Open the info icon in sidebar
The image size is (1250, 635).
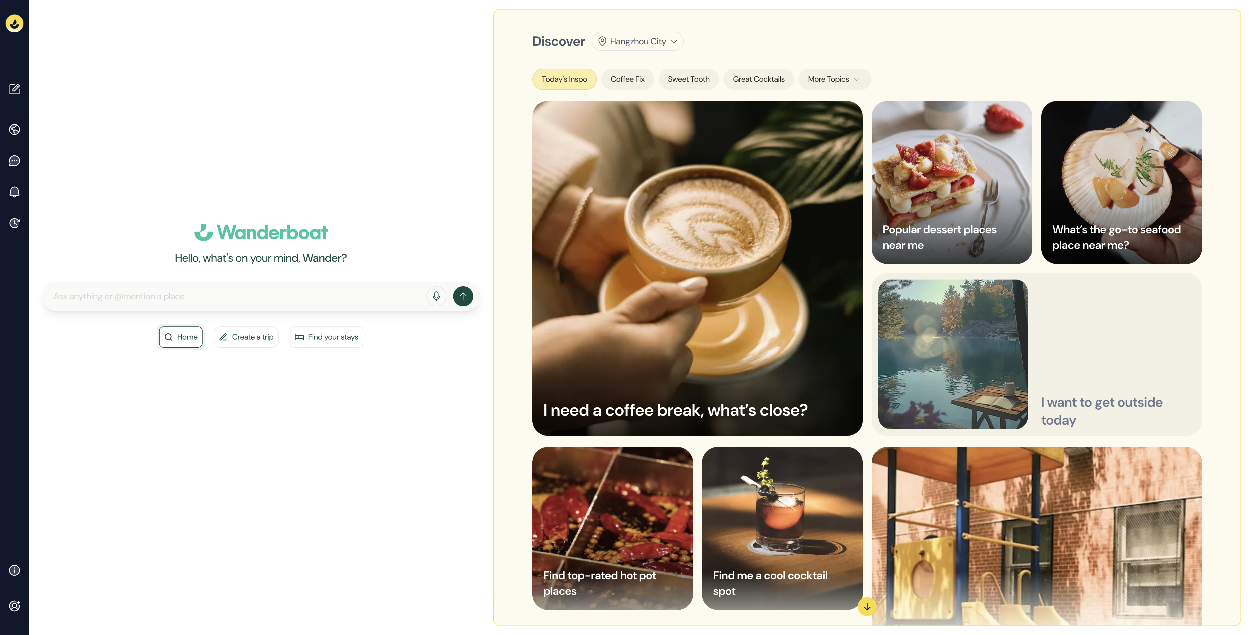[x=15, y=570]
